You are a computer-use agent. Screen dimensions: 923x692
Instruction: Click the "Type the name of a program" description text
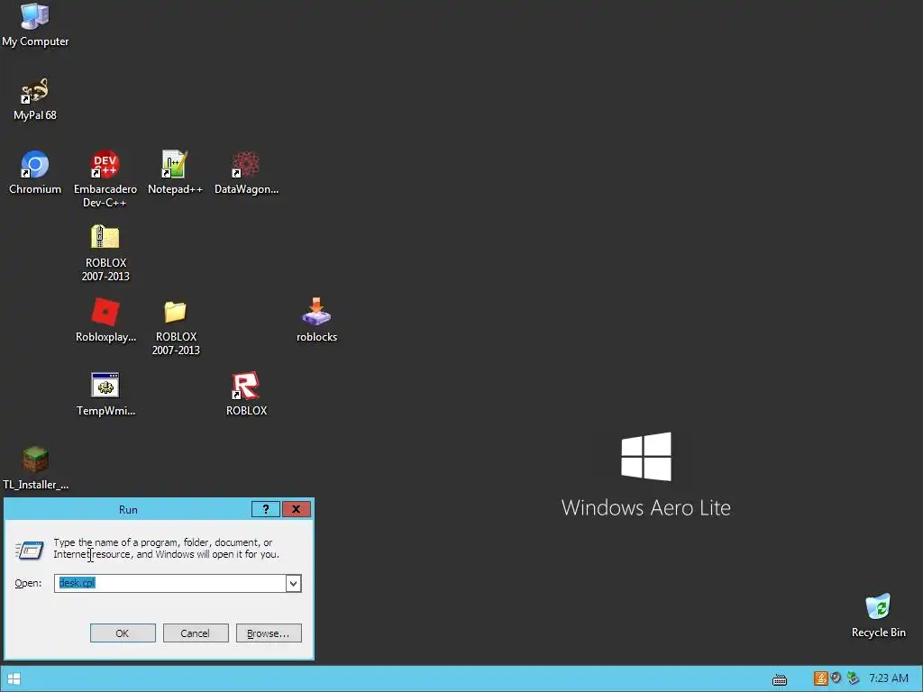(x=167, y=549)
